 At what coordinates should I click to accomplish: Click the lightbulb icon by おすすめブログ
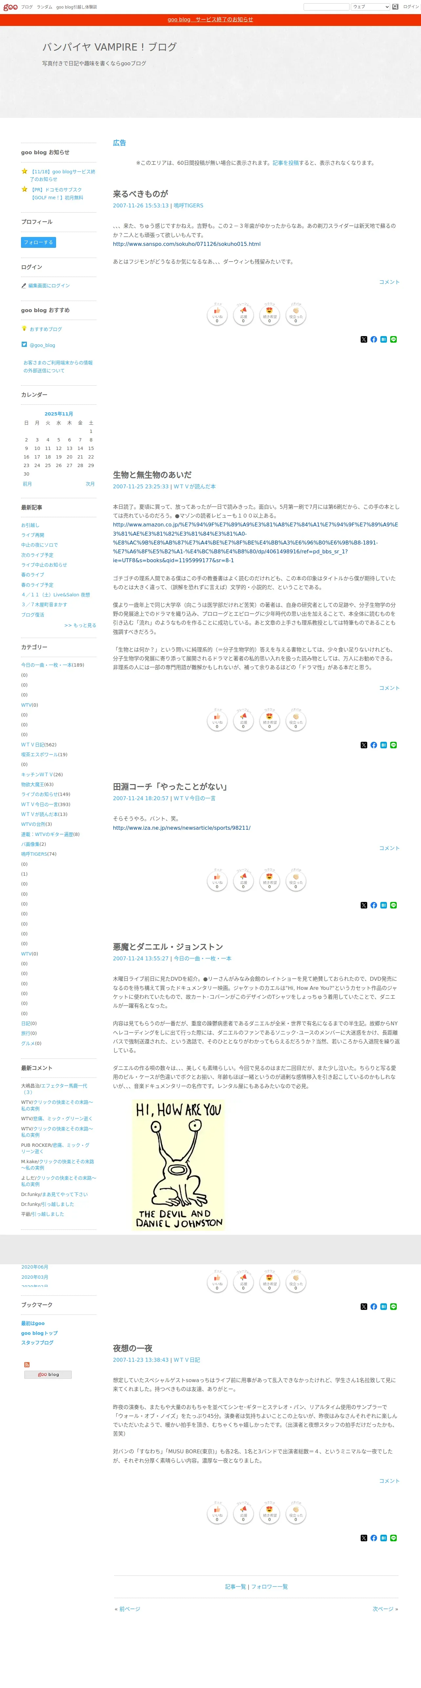click(x=24, y=329)
